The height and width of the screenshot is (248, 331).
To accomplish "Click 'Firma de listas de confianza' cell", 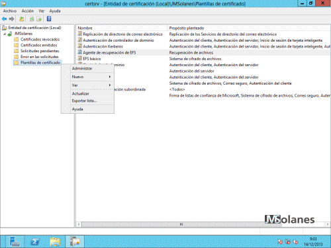I will pyautogui.click(x=250, y=96).
